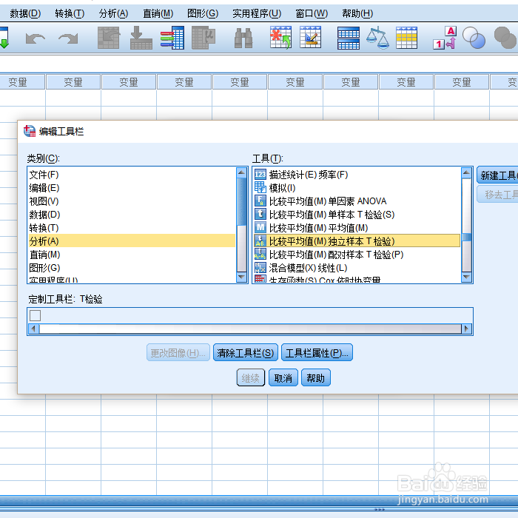The width and height of the screenshot is (518, 518).
Task: Select 视图(V) in the category list
Action: click(132, 201)
